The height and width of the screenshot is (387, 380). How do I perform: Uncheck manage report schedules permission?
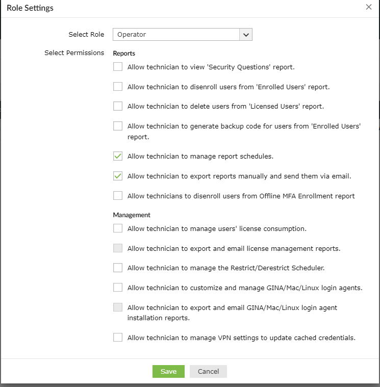(118, 156)
